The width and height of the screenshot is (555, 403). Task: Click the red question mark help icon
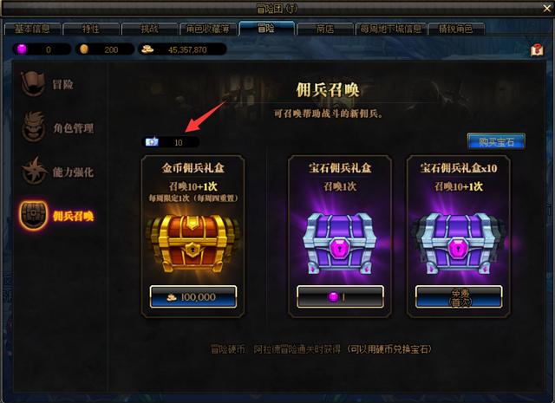pyautogui.click(x=537, y=50)
